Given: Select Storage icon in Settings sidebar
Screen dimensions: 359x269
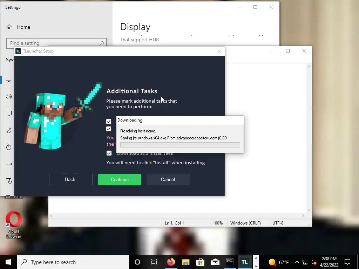Looking at the screenshot, I should [9, 164].
